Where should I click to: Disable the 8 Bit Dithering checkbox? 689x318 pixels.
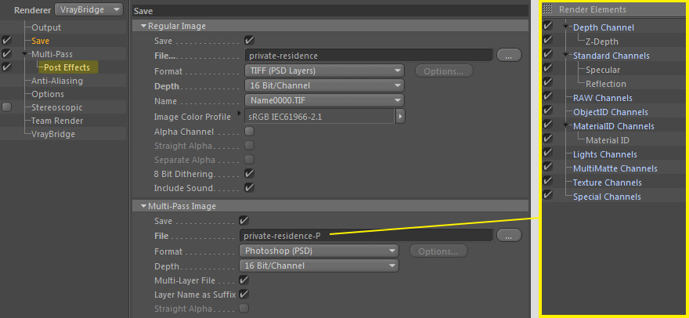click(x=249, y=173)
